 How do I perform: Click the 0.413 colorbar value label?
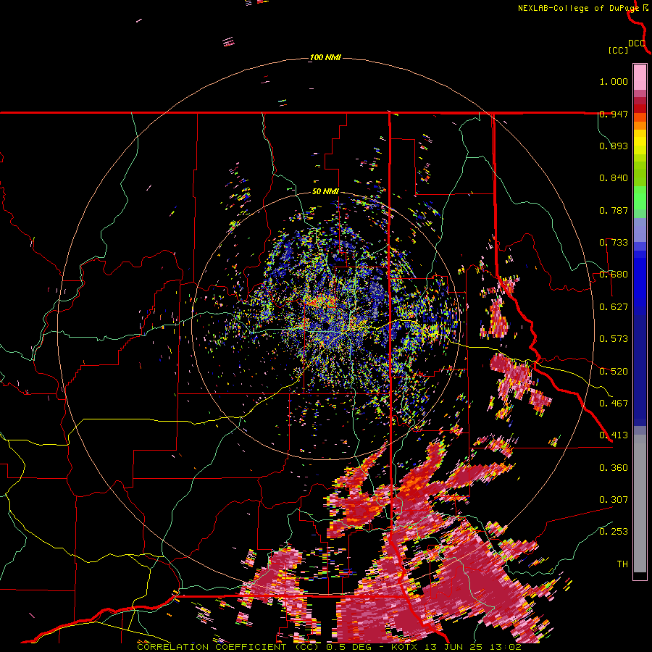tap(614, 435)
